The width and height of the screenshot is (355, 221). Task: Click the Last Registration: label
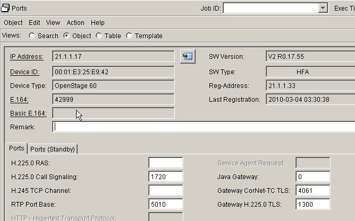tap(234, 100)
